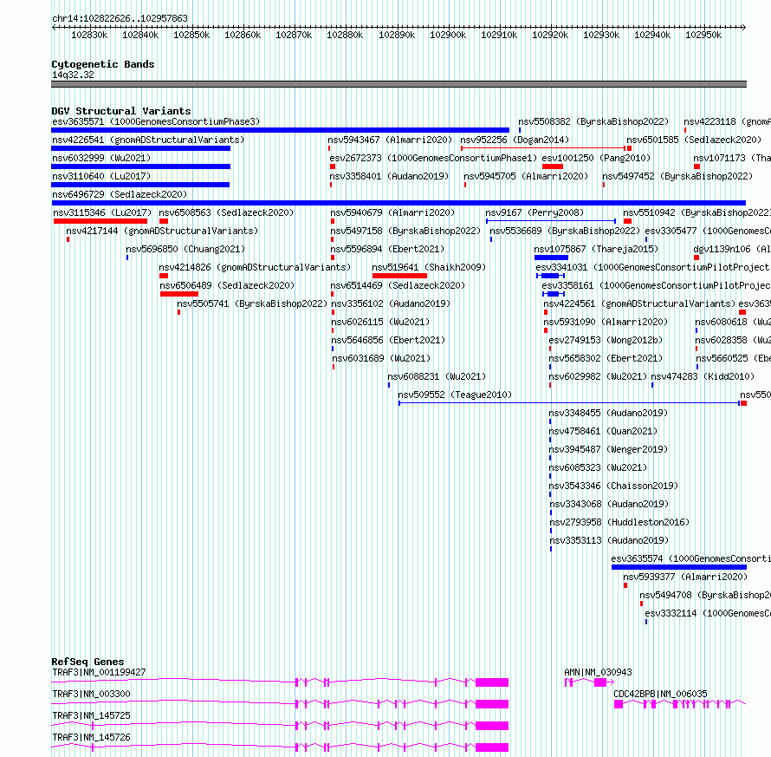This screenshot has height=757, width=771.
Task: Click esv3635574 1000GenomesConsortium label
Action: coord(690,558)
